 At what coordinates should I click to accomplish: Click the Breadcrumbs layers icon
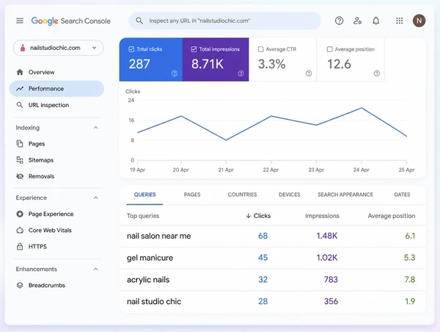point(20,285)
